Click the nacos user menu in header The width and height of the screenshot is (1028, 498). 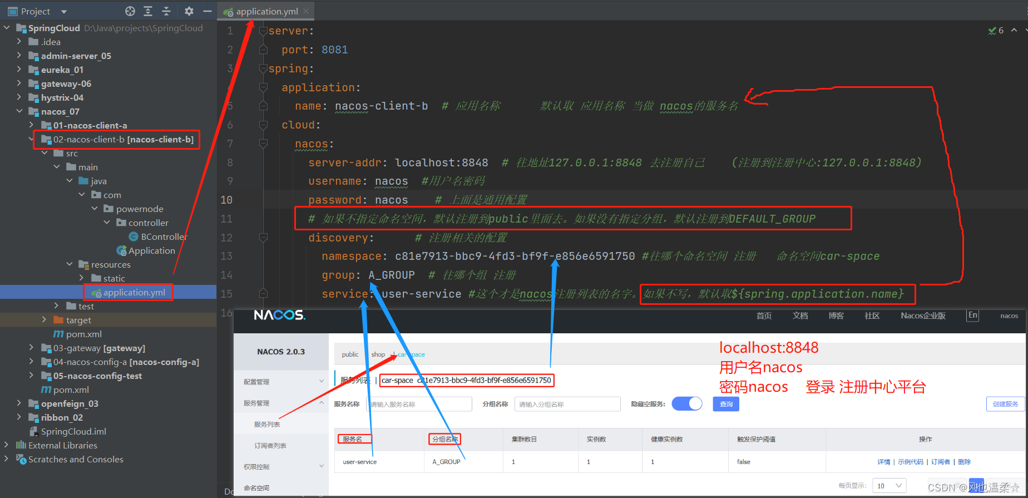point(1009,315)
